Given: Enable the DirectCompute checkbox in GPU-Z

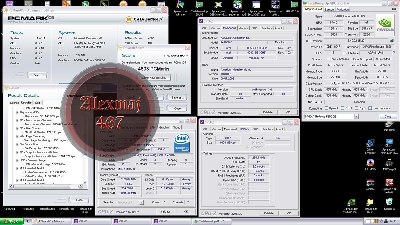Looking at the screenshot, I should (370, 108).
